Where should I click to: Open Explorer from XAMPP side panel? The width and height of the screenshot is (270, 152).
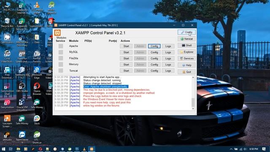186,52
